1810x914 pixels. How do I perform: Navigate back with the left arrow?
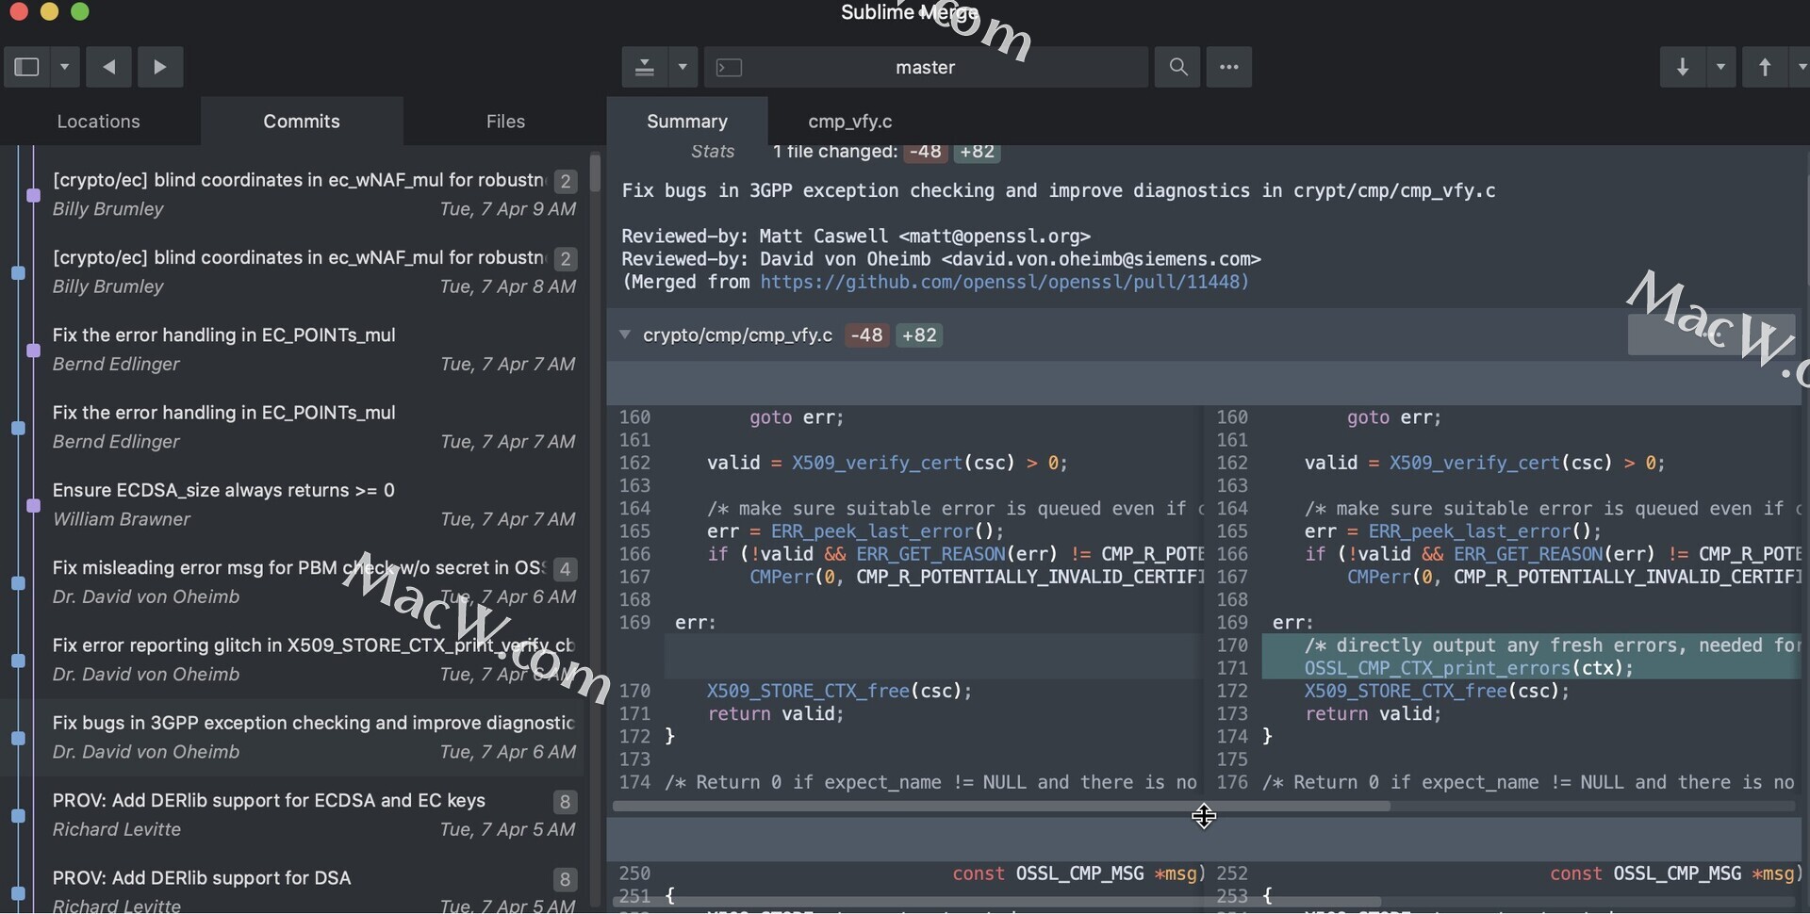[109, 67]
